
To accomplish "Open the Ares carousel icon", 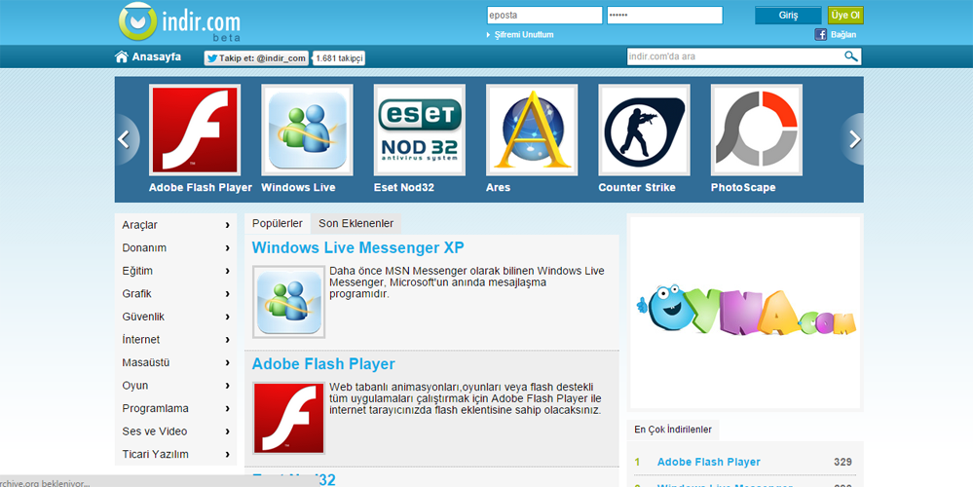I will [532, 130].
